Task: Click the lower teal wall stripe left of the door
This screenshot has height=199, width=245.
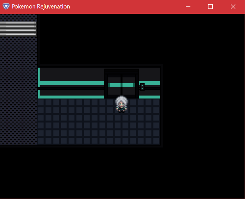Action: point(72,97)
